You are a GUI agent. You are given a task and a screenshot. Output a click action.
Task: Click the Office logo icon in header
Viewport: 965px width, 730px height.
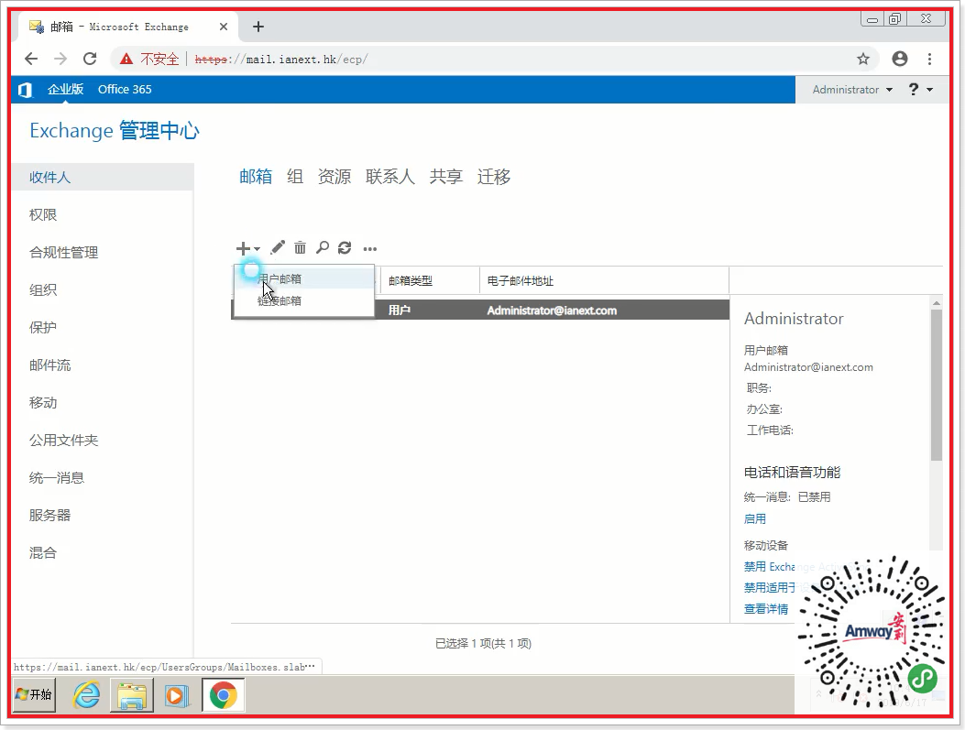point(25,90)
